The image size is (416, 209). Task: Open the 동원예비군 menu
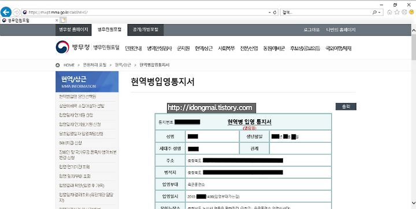274,48
